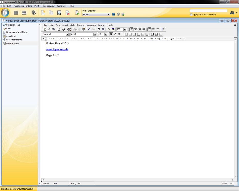Click the delete record icon with red X

(67, 13)
